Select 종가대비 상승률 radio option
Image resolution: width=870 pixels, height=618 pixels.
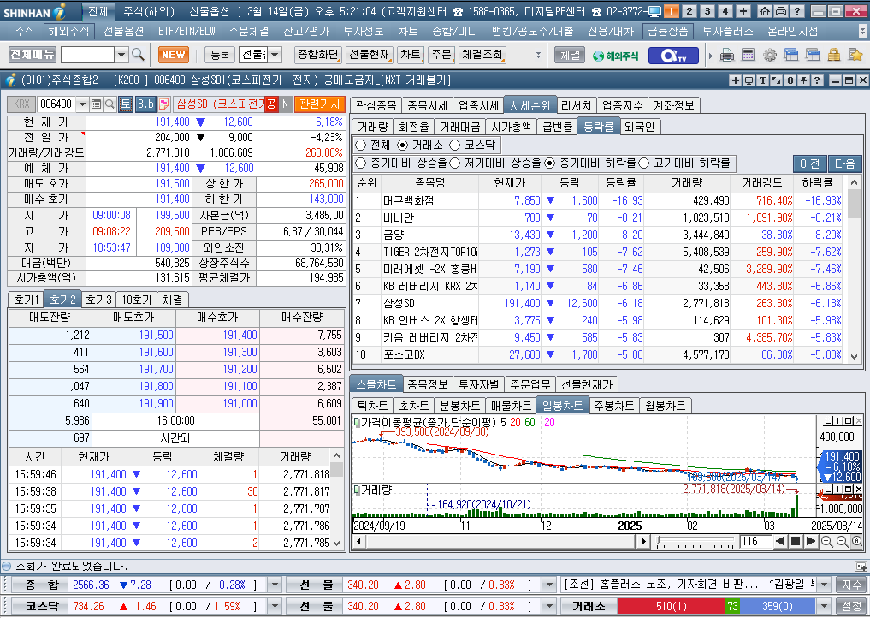coord(361,163)
